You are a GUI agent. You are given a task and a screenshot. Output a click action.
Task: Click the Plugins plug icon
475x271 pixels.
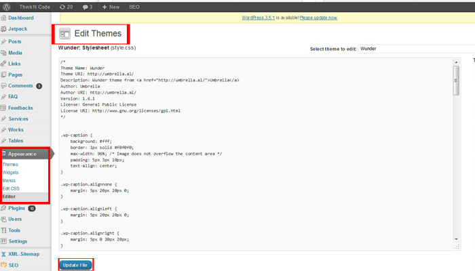coord(3,208)
